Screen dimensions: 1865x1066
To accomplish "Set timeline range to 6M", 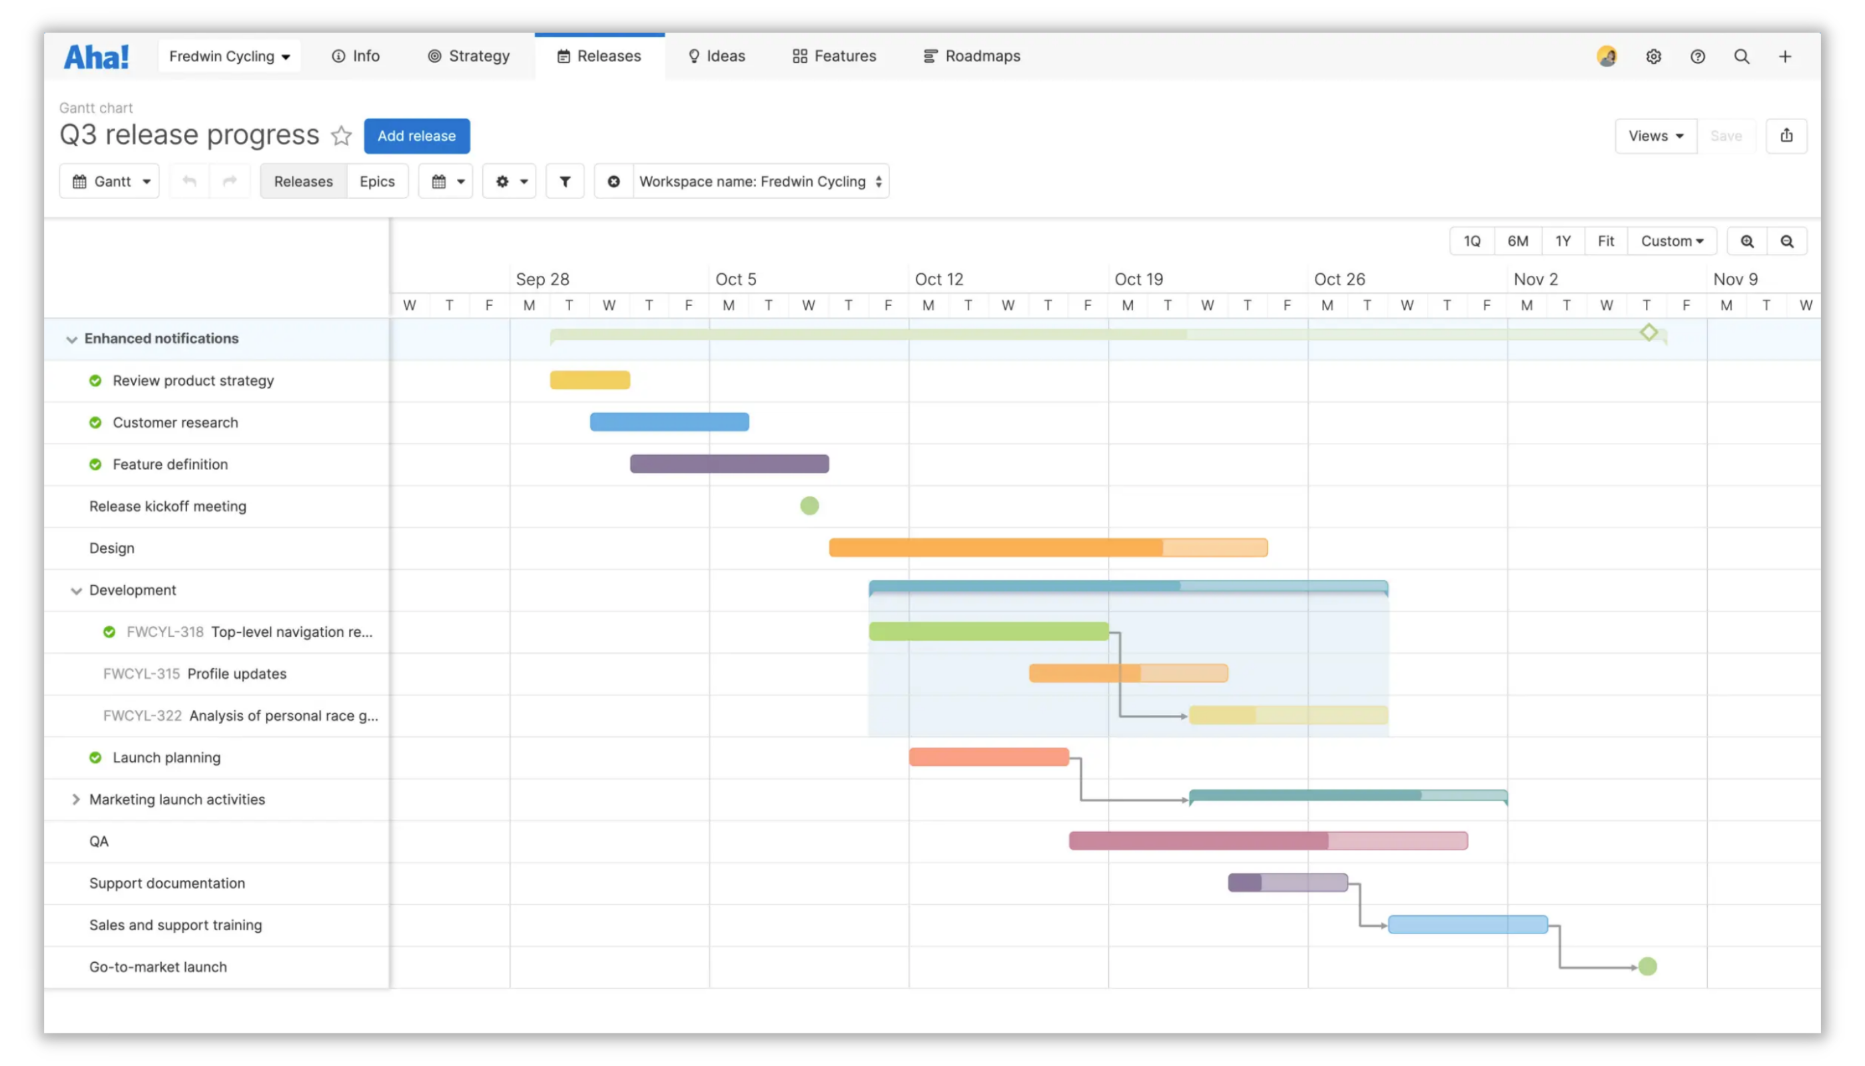I will point(1517,241).
